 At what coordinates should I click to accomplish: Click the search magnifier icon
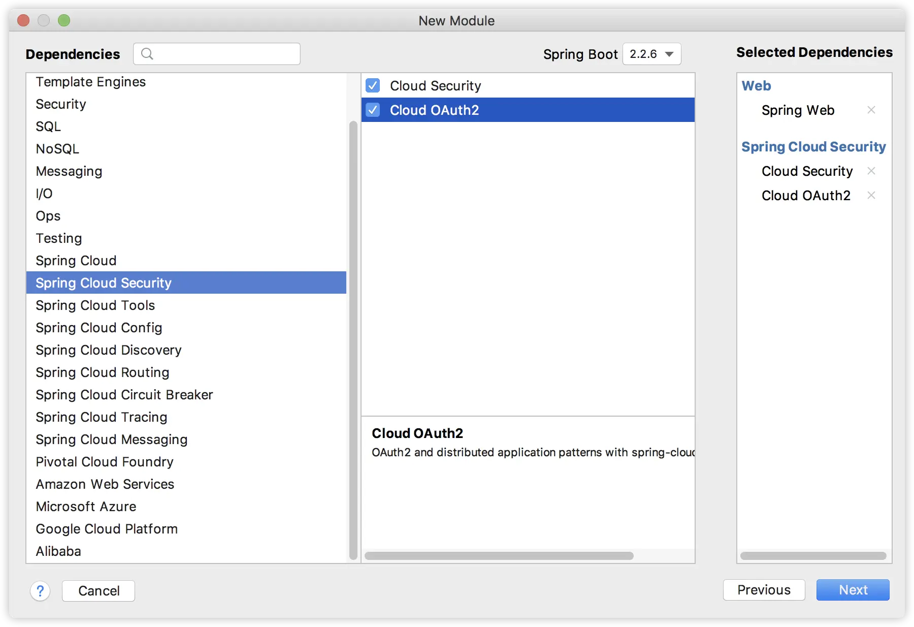(x=147, y=54)
